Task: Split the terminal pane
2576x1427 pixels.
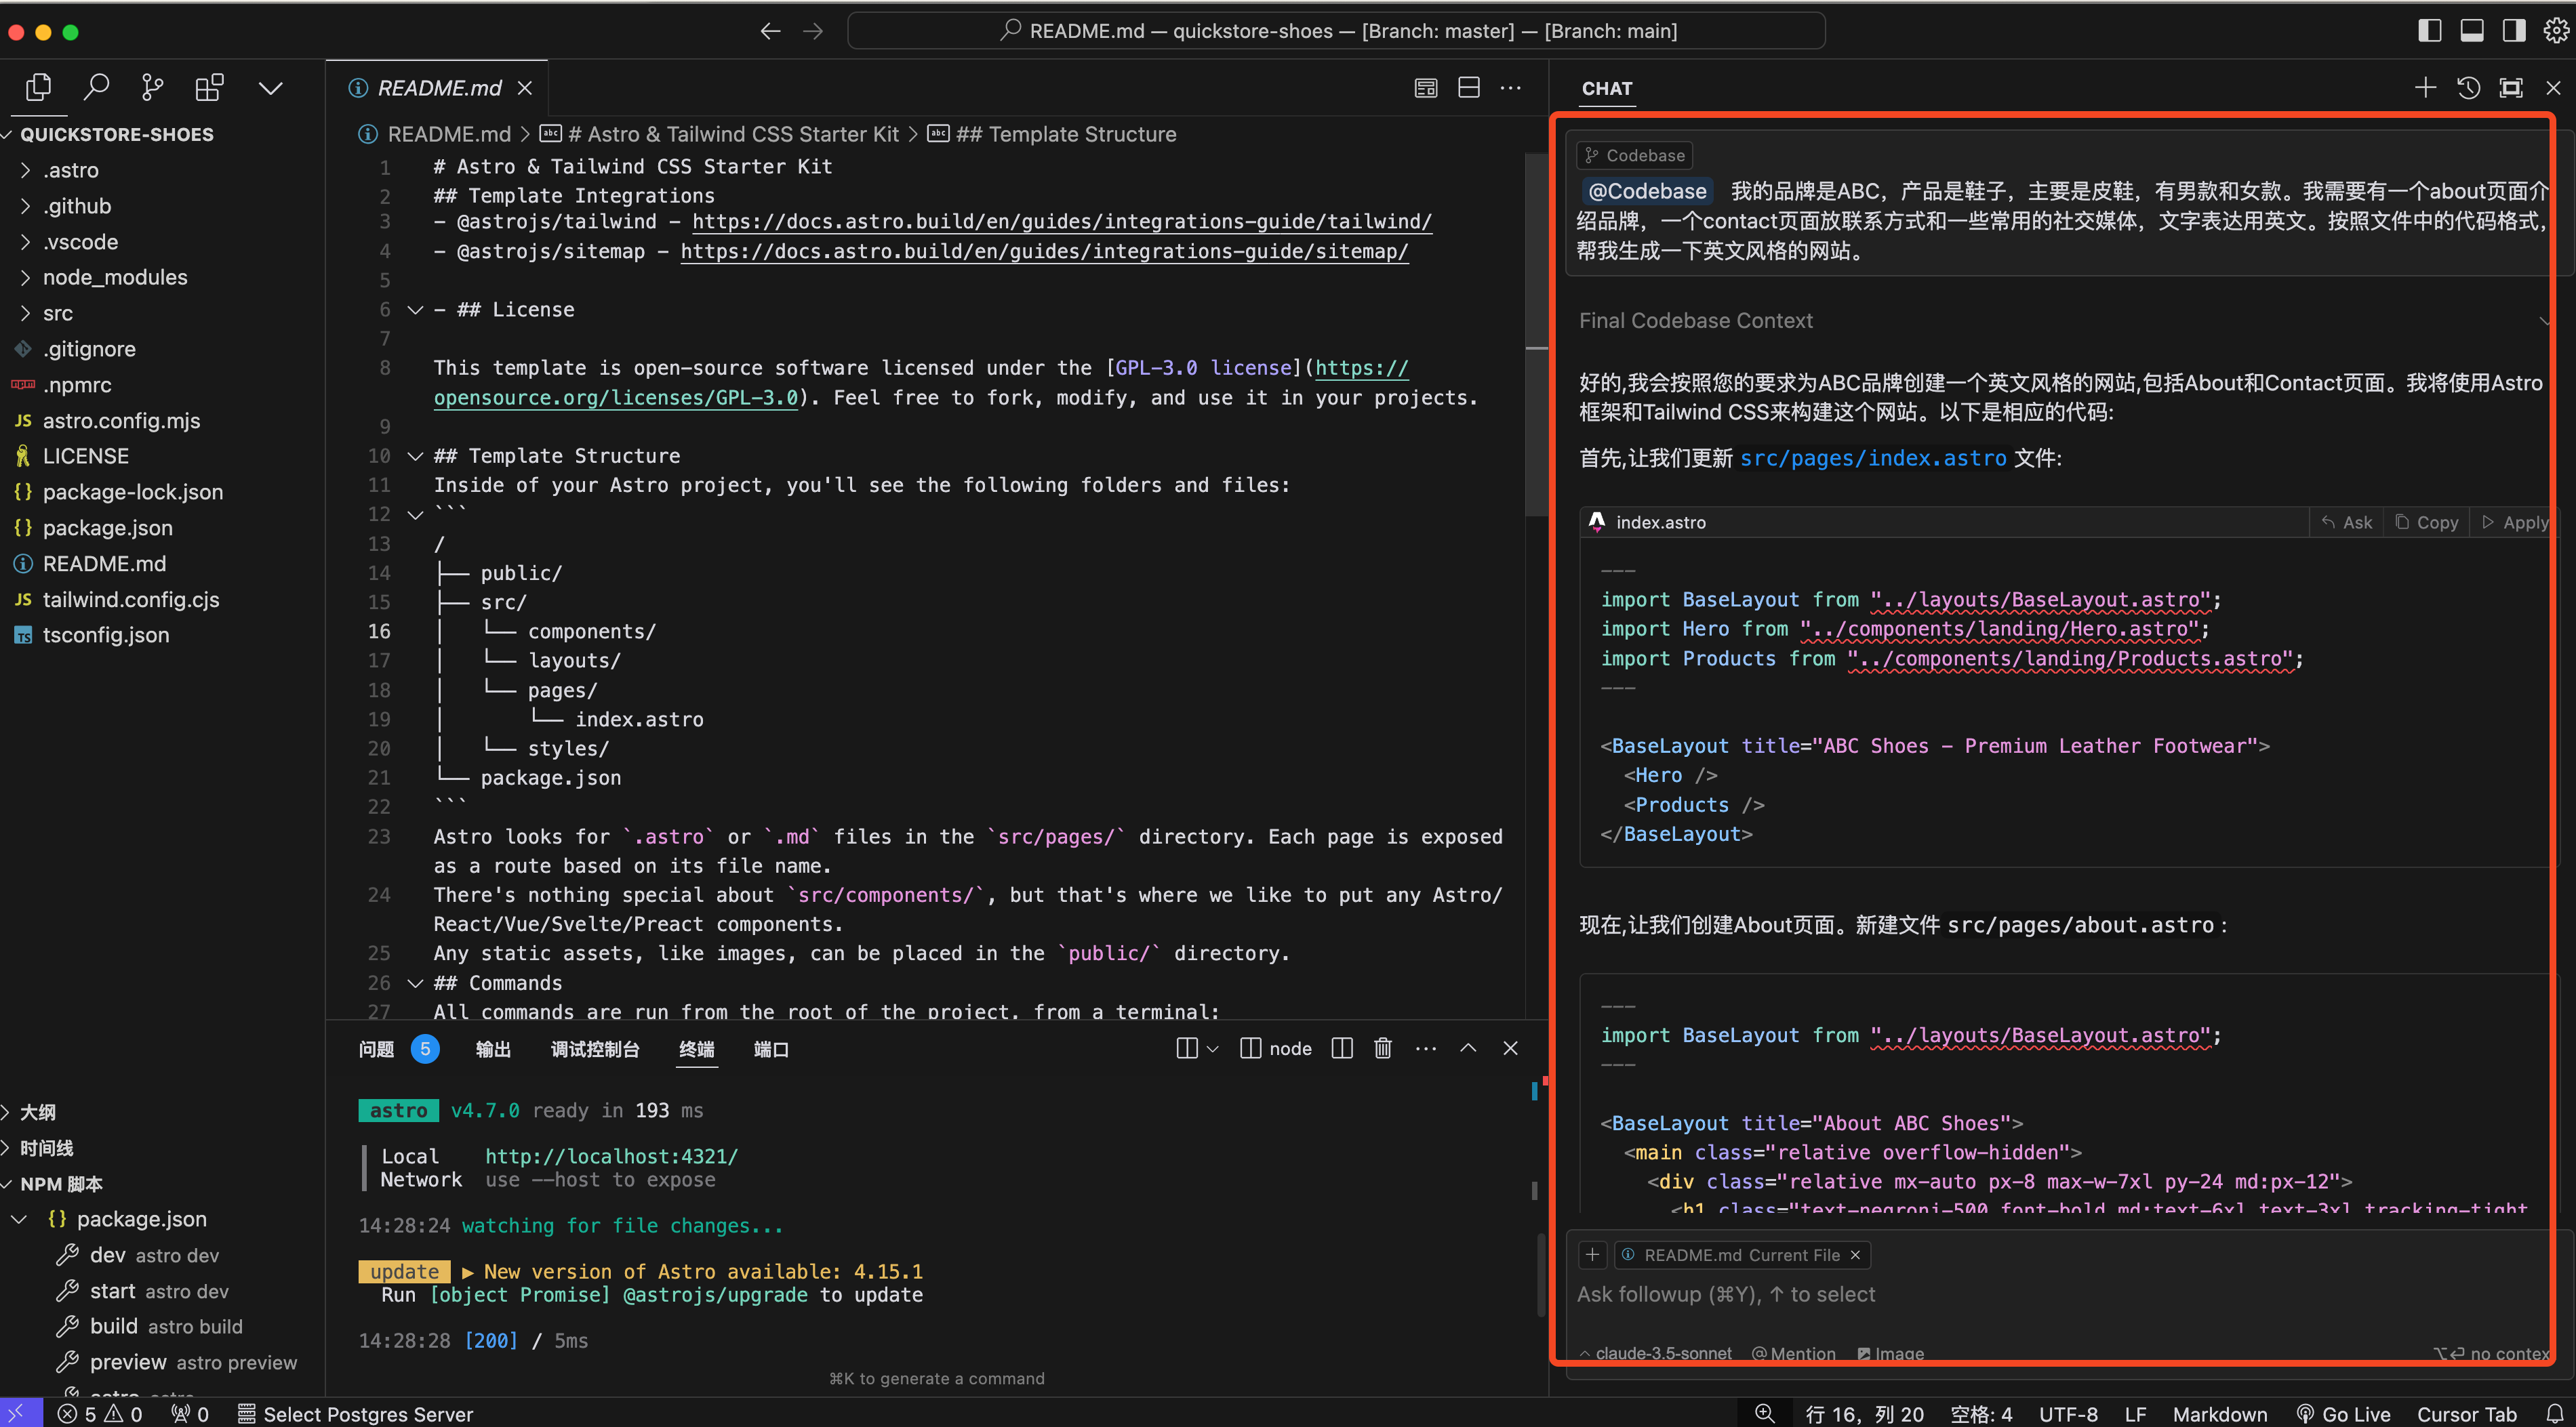Action: (1342, 1048)
